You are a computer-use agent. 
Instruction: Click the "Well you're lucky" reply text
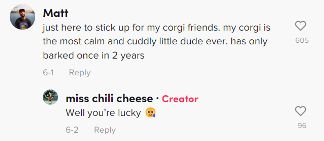click(x=103, y=113)
